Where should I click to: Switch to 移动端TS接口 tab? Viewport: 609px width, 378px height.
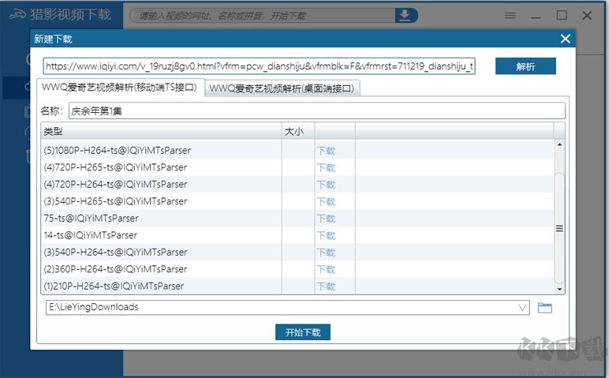tap(120, 88)
